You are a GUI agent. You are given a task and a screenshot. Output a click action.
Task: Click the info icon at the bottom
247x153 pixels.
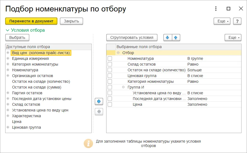pyautogui.click(x=88, y=143)
